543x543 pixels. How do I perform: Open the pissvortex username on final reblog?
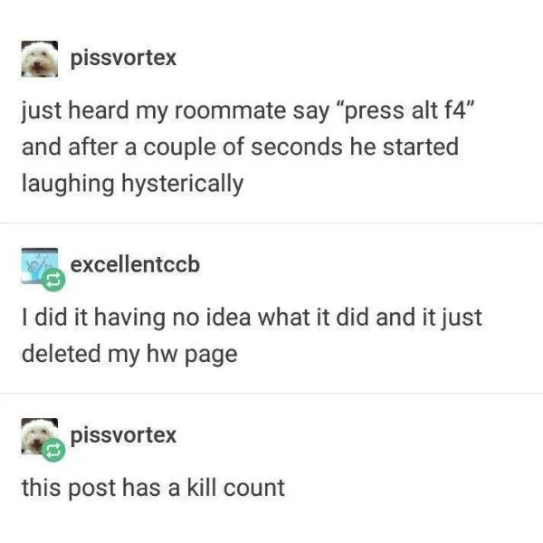pyautogui.click(x=123, y=435)
